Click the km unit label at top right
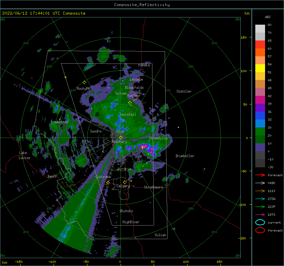284x266 pixels. 247,13
